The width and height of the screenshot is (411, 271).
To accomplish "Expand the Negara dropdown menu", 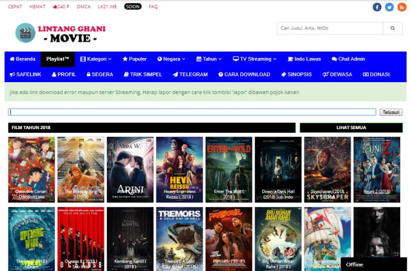I will 171,59.
